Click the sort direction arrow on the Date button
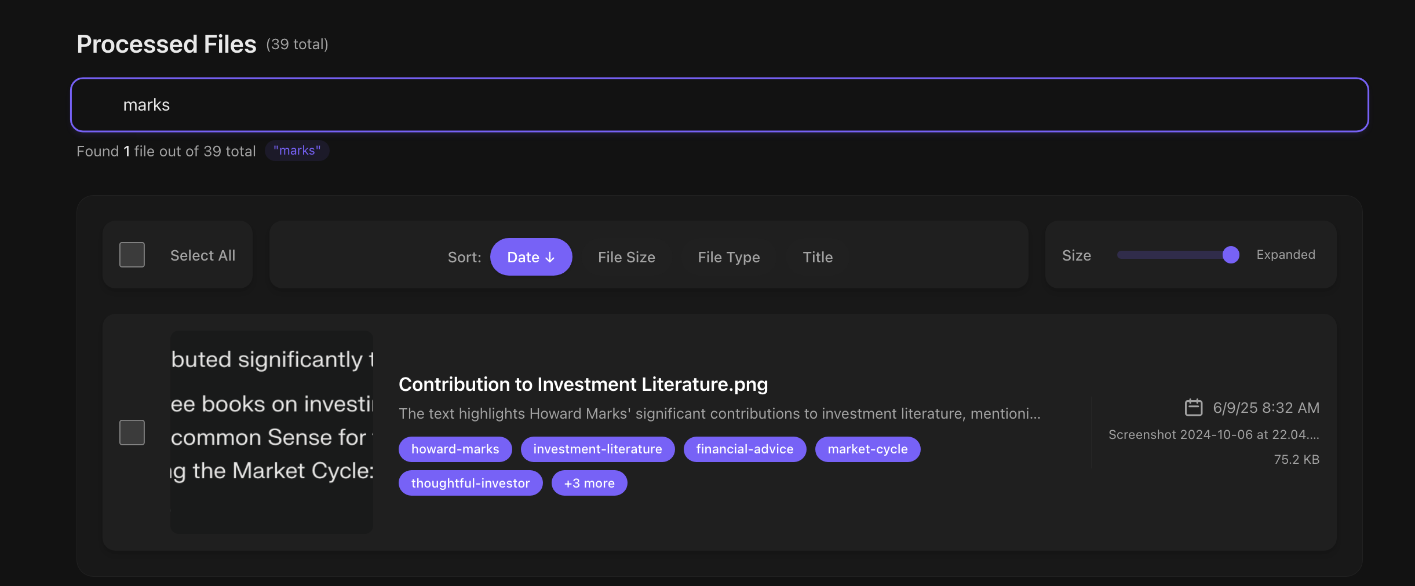The image size is (1415, 586). 549,257
